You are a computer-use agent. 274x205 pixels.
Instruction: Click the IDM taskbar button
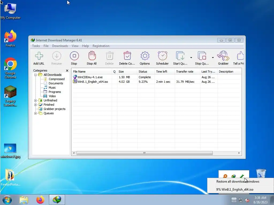click(57, 200)
